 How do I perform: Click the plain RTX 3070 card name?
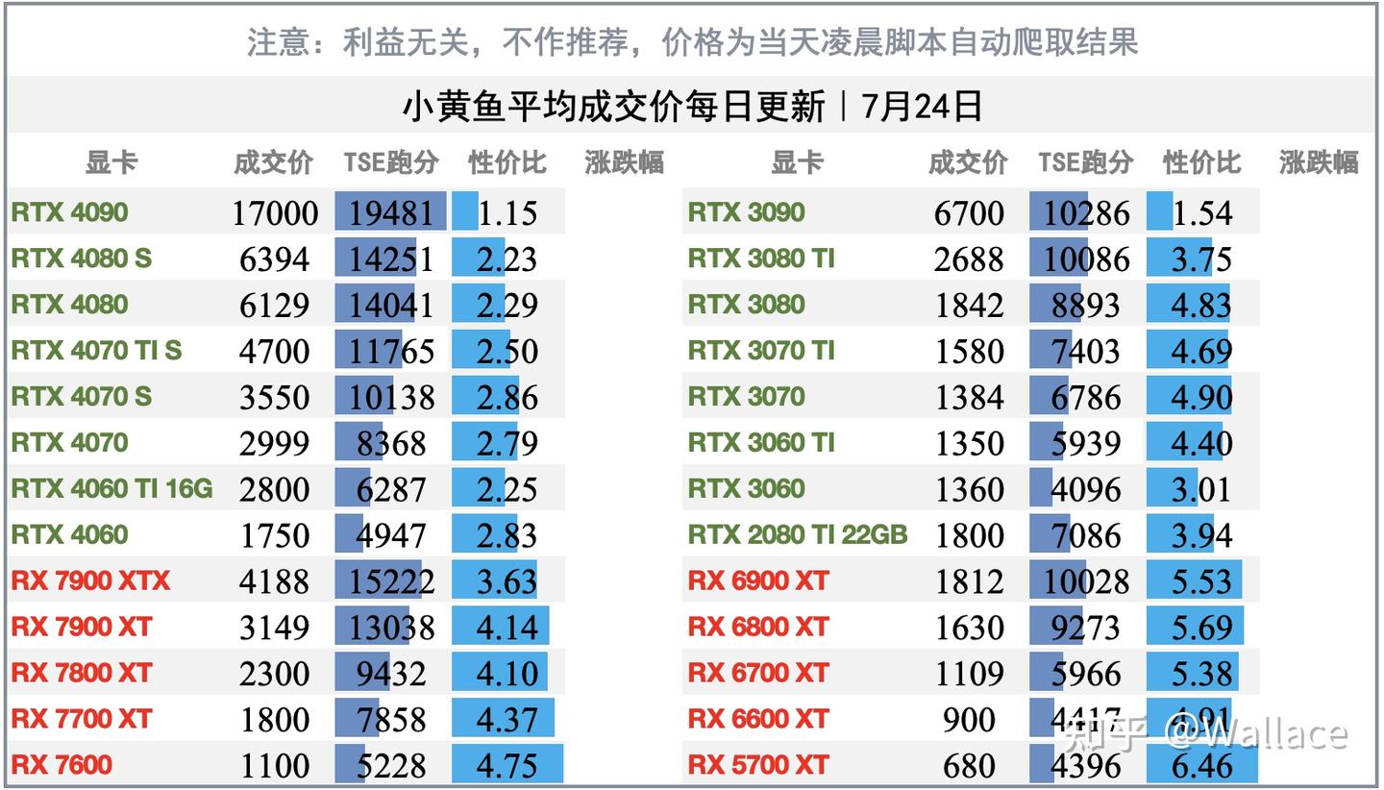(746, 397)
